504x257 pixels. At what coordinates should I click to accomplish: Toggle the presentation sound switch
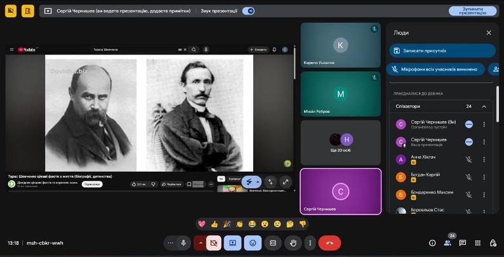(248, 11)
